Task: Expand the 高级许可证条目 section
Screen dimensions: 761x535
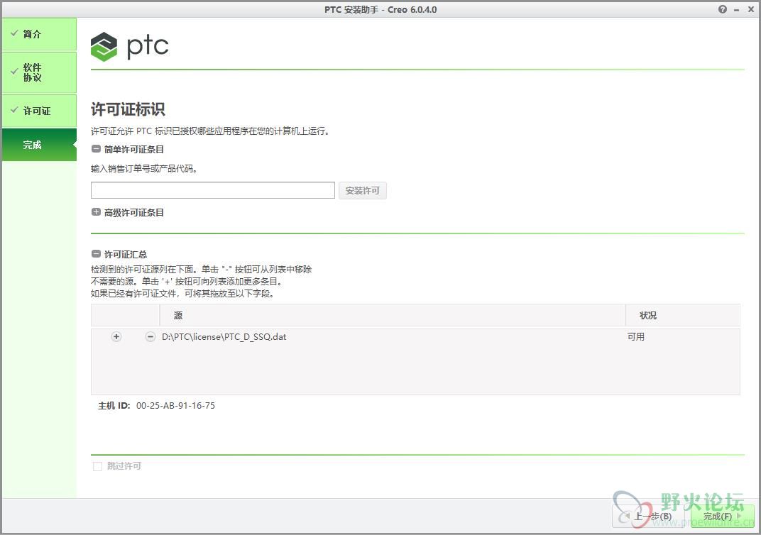Action: [96, 212]
